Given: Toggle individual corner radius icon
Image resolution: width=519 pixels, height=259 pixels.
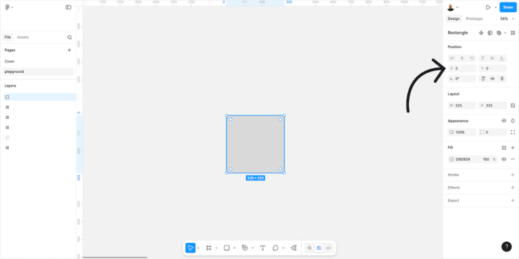Looking at the screenshot, I should pyautogui.click(x=513, y=132).
